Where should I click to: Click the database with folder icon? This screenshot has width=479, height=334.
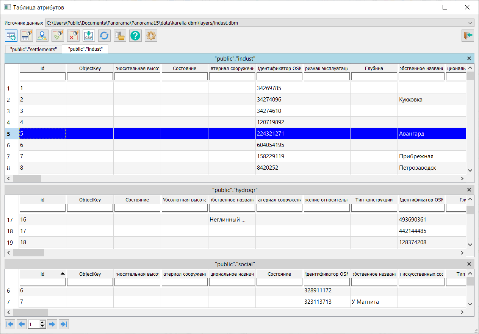[120, 36]
